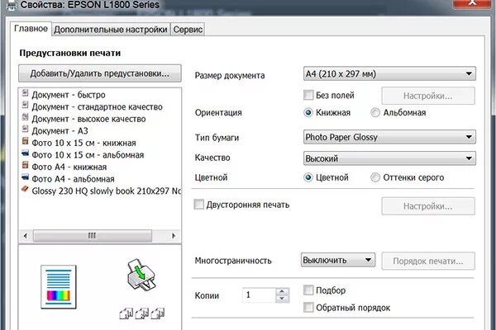The width and height of the screenshot is (496, 330).
Task: Click 'Добавить/Удалить предустановки...' button
Action: click(100, 73)
